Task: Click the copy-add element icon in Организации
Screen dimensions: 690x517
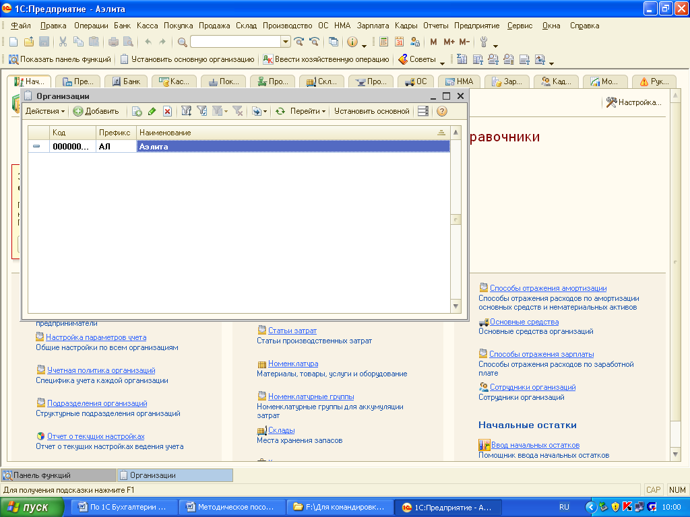Action: pyautogui.click(x=136, y=111)
